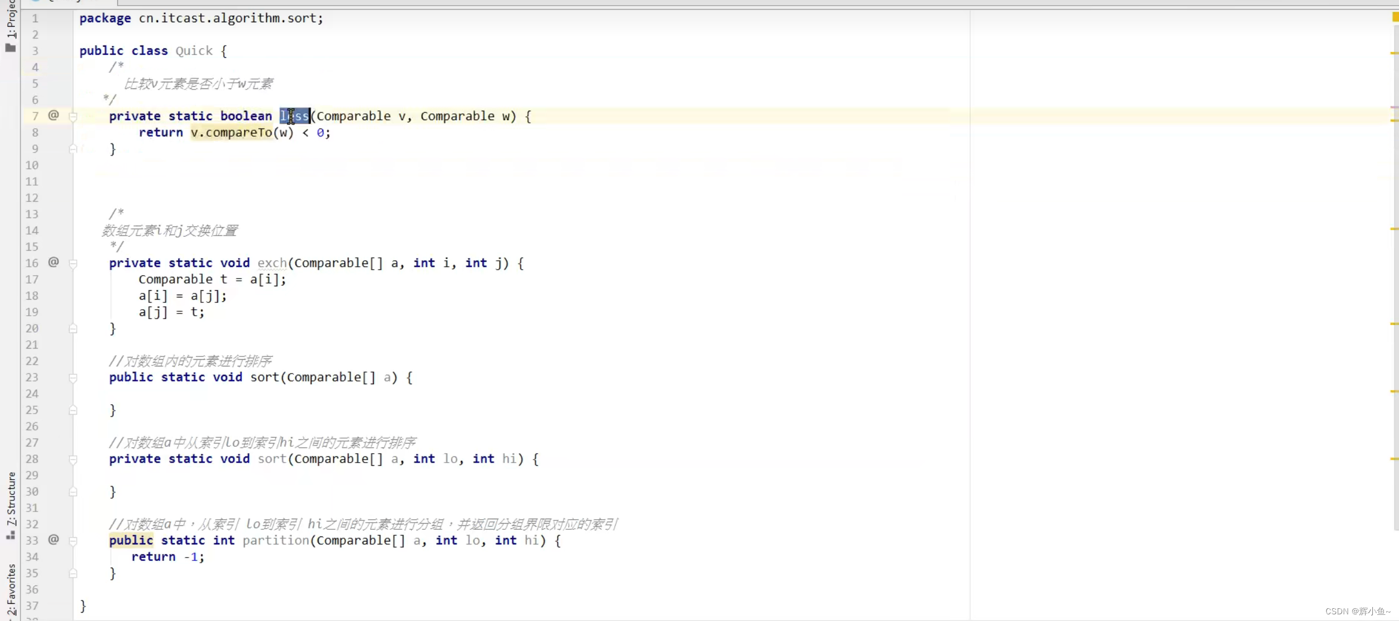Open the Structure tool window tab
Screen dimensions: 1399x621
pyautogui.click(x=11, y=499)
